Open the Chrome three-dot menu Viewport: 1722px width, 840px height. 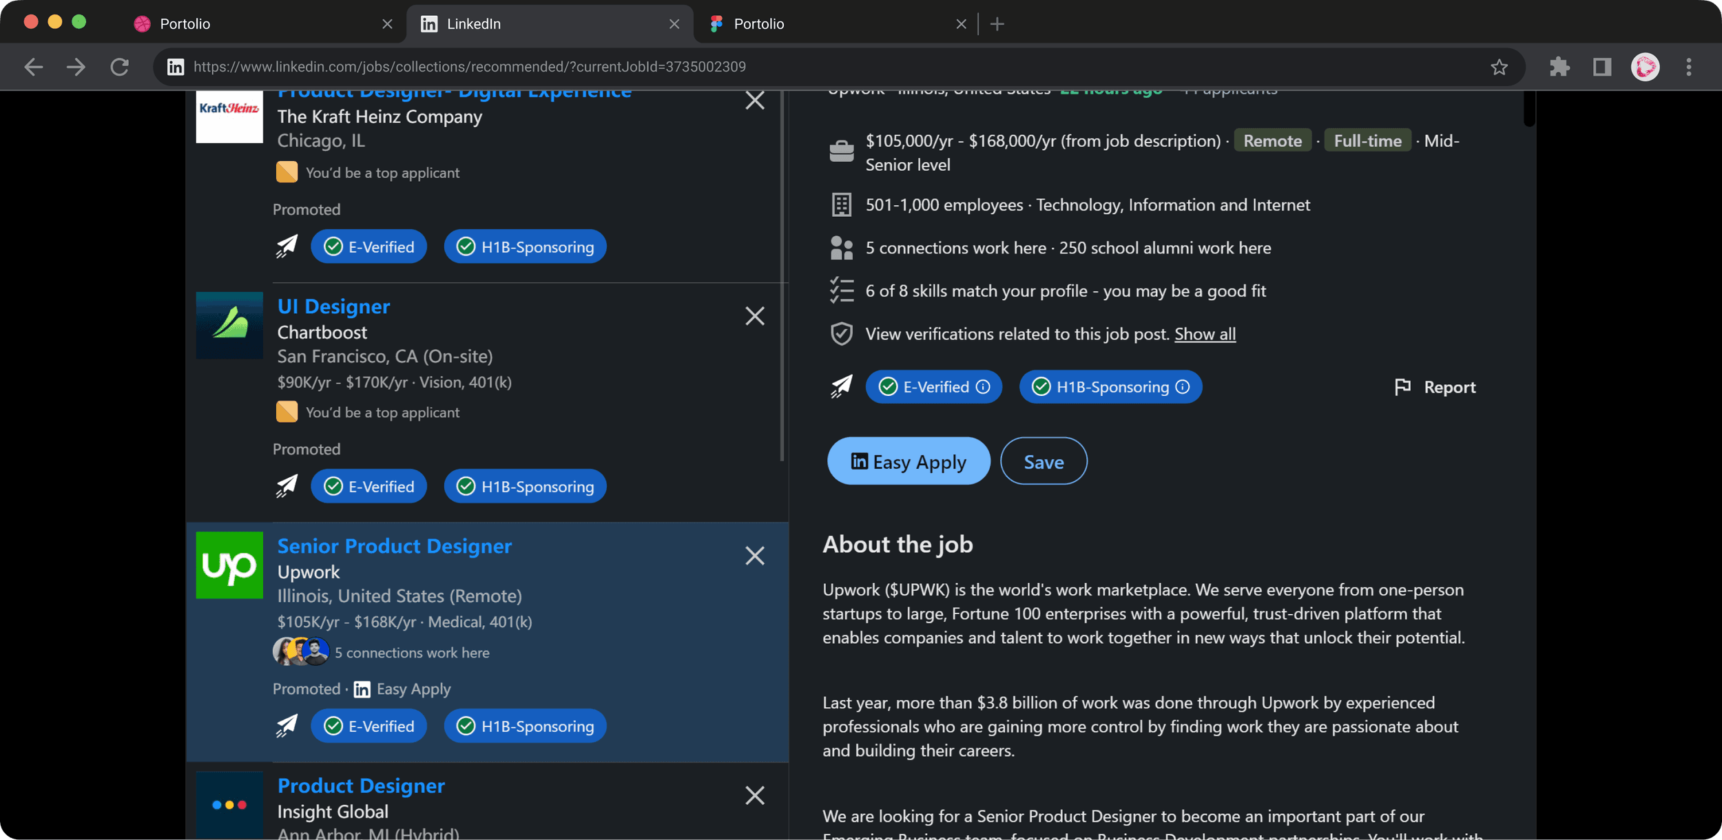click(1688, 67)
